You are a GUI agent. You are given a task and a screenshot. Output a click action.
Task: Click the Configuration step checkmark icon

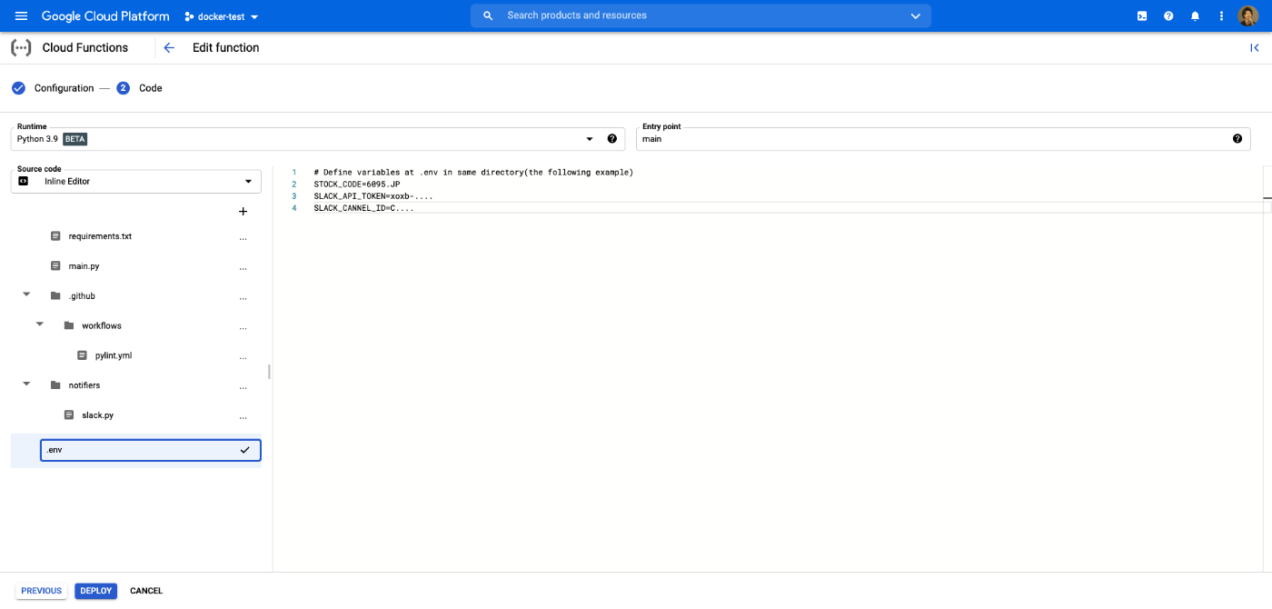click(x=18, y=88)
